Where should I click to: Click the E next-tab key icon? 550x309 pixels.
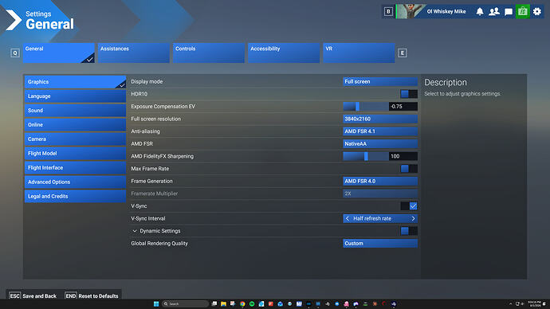pos(403,53)
